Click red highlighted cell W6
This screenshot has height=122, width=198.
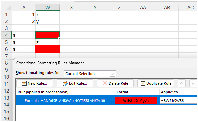(47, 49)
